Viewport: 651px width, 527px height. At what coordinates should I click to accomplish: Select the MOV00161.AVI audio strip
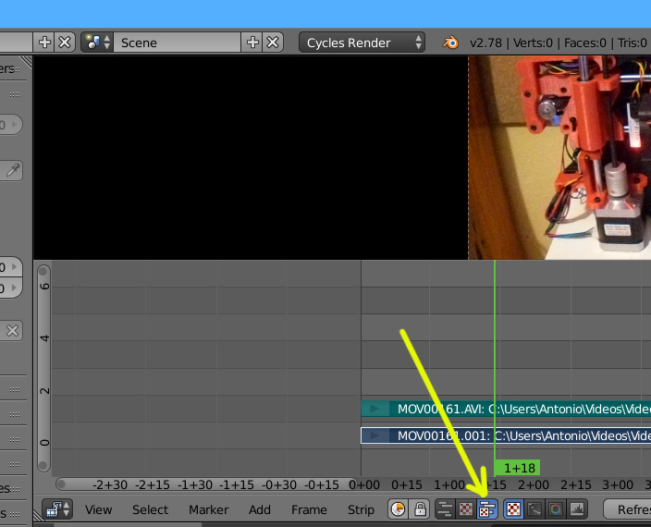tap(506, 409)
